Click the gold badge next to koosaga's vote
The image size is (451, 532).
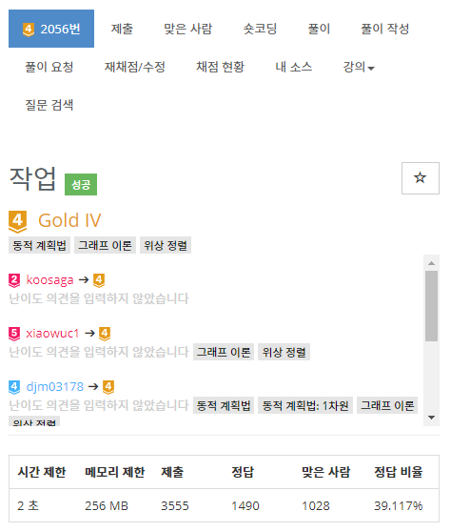tap(99, 280)
